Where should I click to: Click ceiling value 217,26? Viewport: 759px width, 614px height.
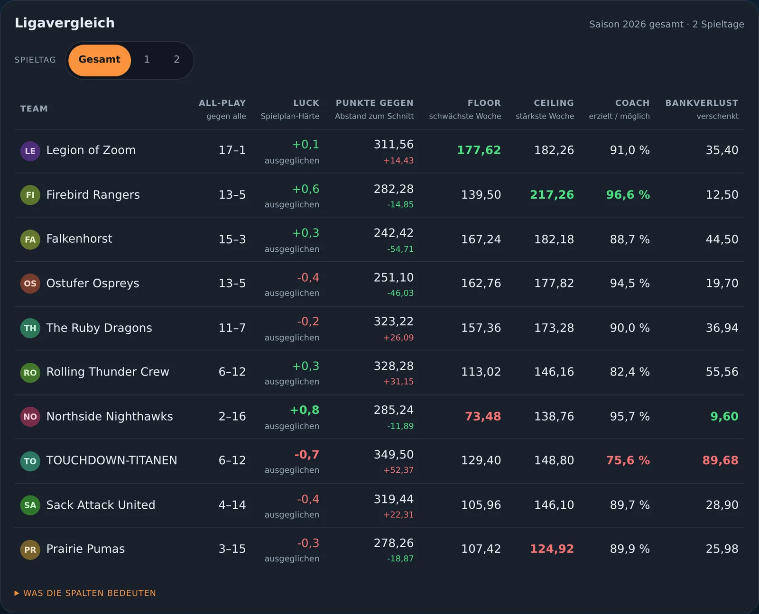pyautogui.click(x=552, y=195)
